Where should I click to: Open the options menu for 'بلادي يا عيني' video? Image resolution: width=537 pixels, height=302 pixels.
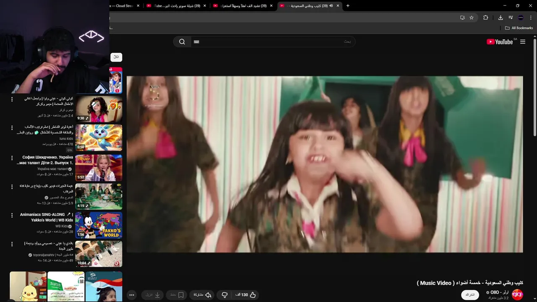[12, 244]
